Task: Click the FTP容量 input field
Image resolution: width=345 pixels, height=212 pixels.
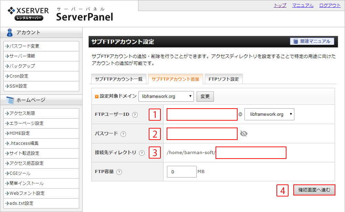Action: tap(181, 172)
